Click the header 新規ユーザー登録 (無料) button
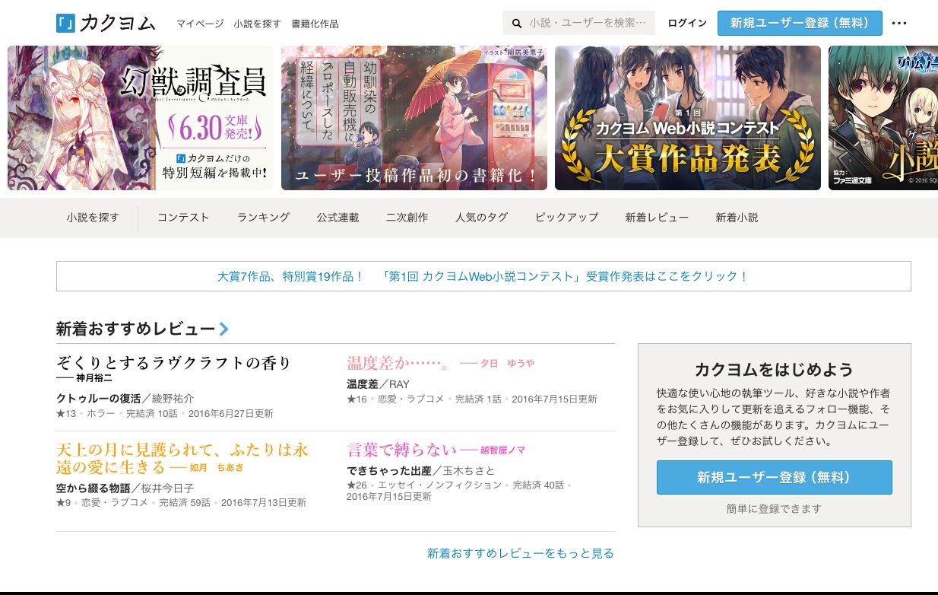Image resolution: width=938 pixels, height=595 pixels. pyautogui.click(x=800, y=23)
